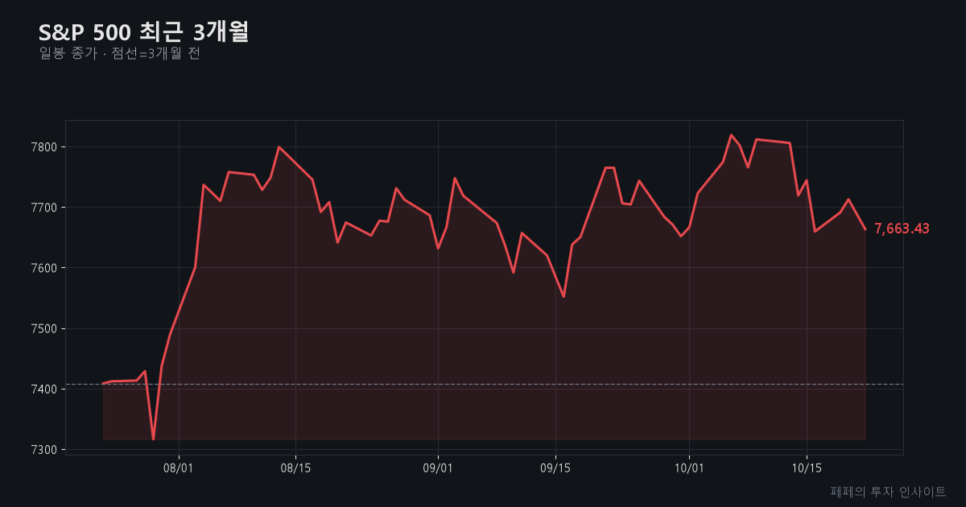This screenshot has height=507, width=966.
Task: Click the latest price label 7,663.43
Action: (x=902, y=229)
